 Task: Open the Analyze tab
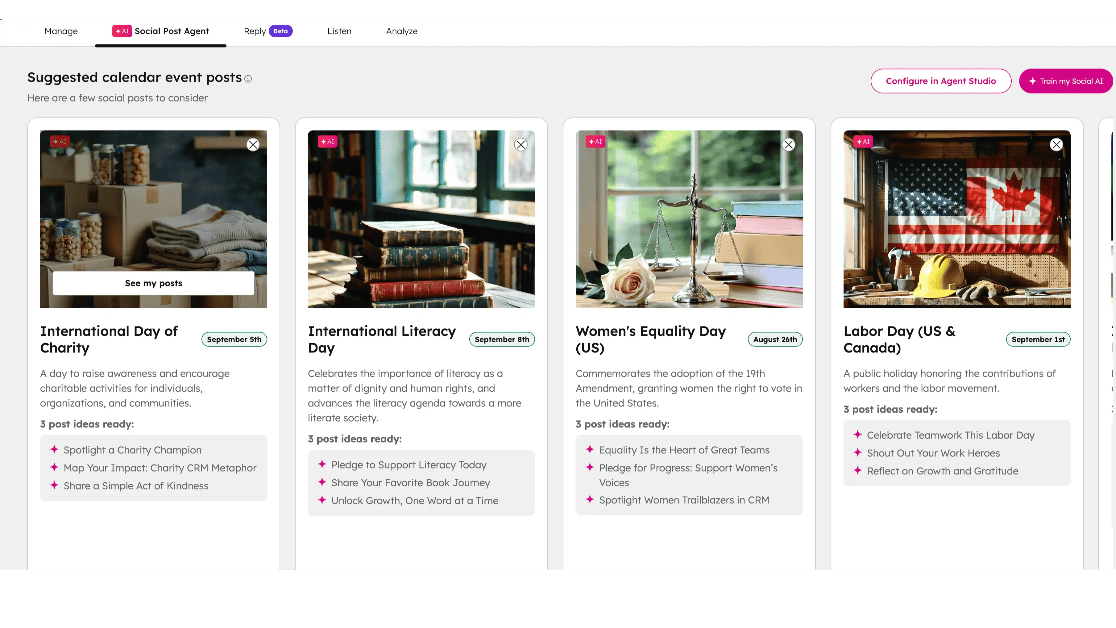(402, 31)
